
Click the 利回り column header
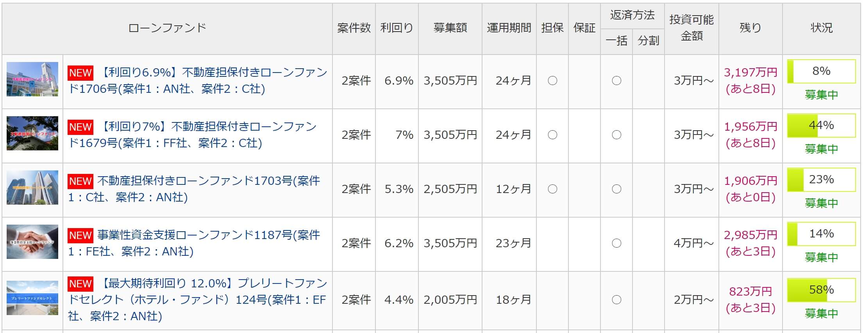[397, 28]
